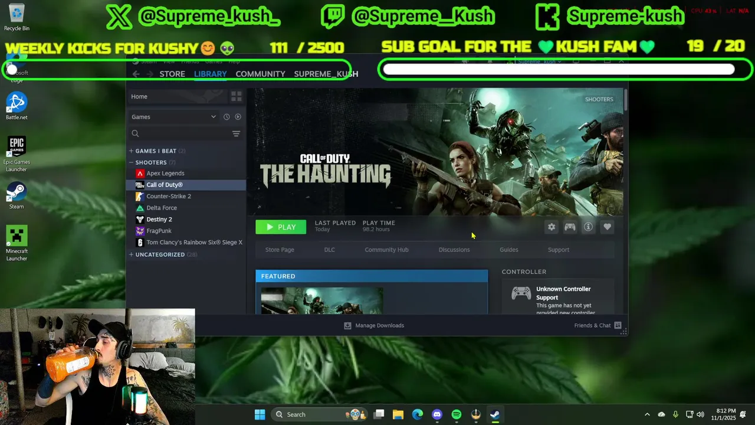Show hidden tray icons chevron
755x425 pixels.
(x=647, y=414)
